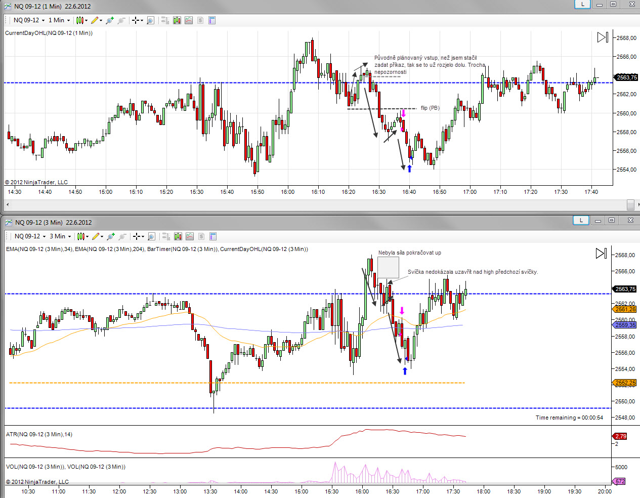Jump to latest bar in 3 Min chart
Screen dimensions: 640x498
pos(601,253)
